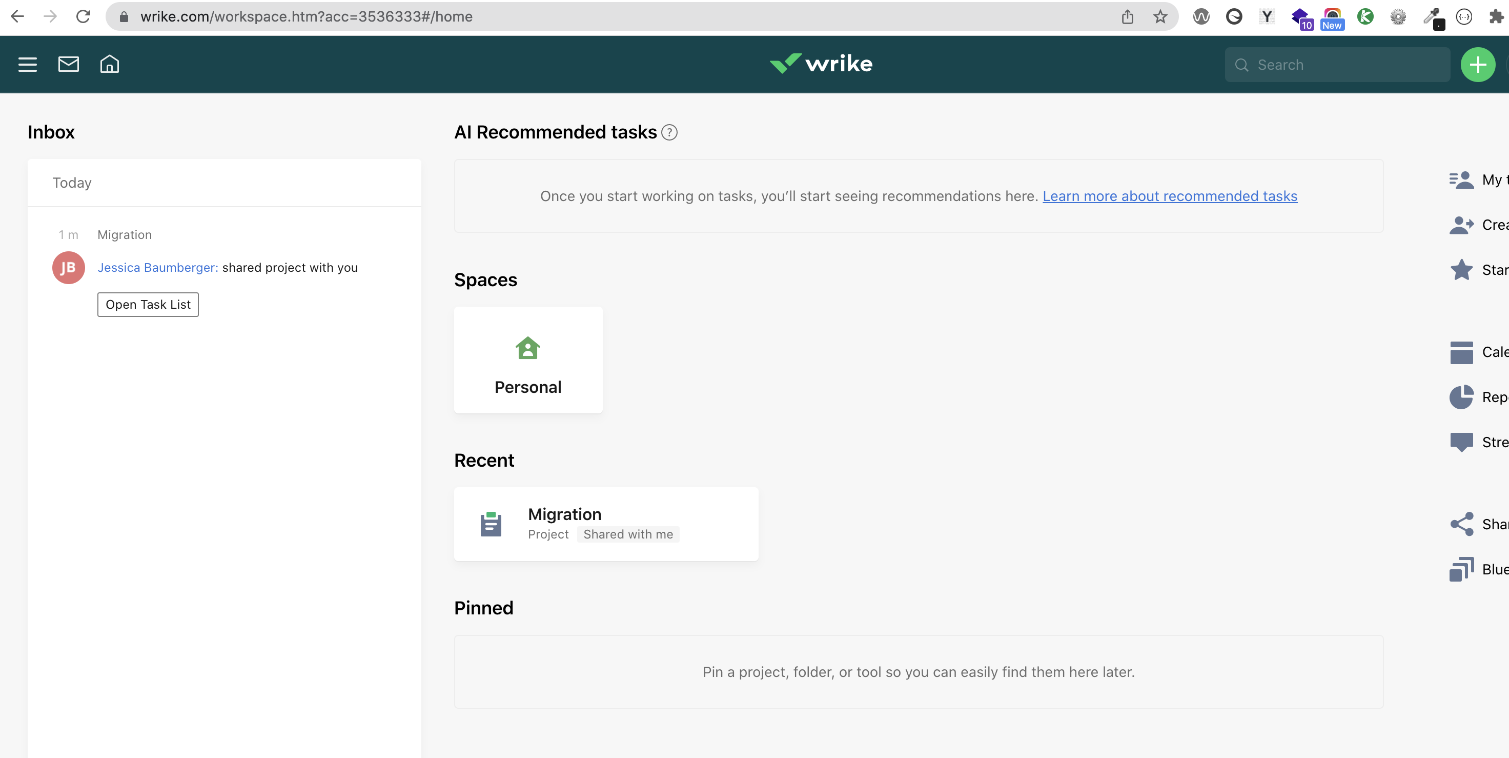Click the search magnifier icon
Image resolution: width=1509 pixels, height=758 pixels.
[1241, 65]
